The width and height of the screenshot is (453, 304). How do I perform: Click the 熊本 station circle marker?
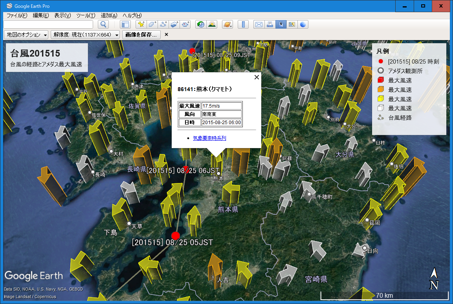pos(219,174)
